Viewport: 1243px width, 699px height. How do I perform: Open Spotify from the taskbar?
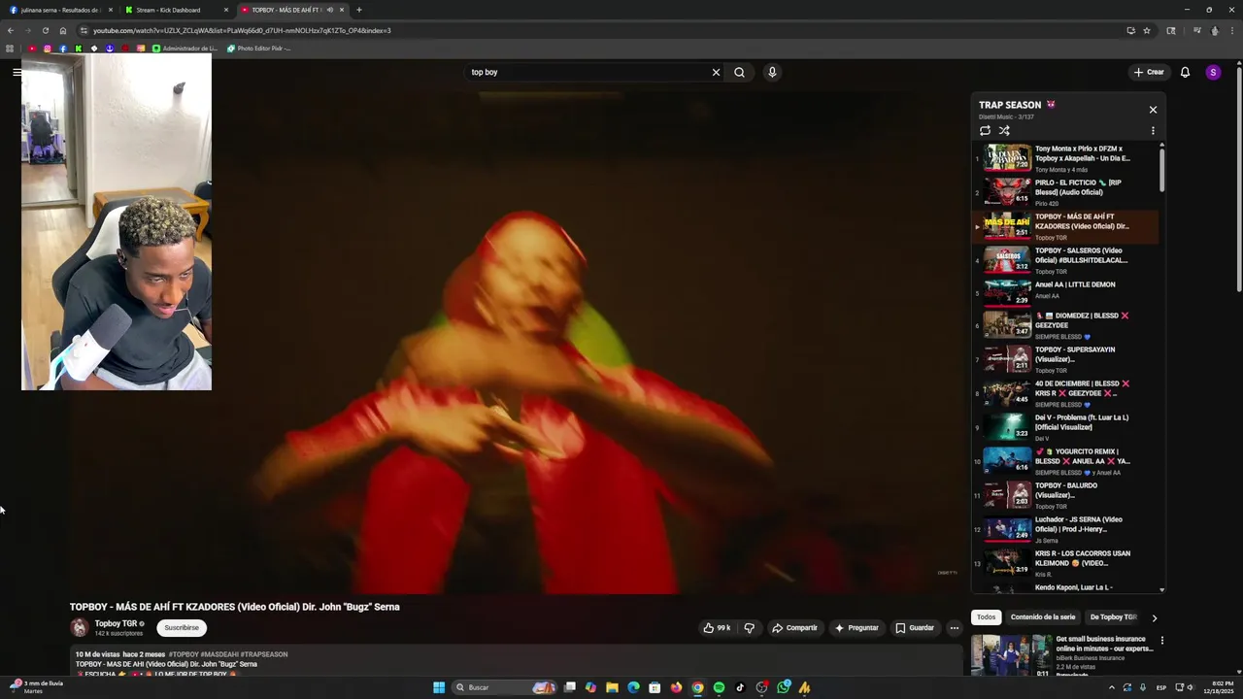point(719,687)
